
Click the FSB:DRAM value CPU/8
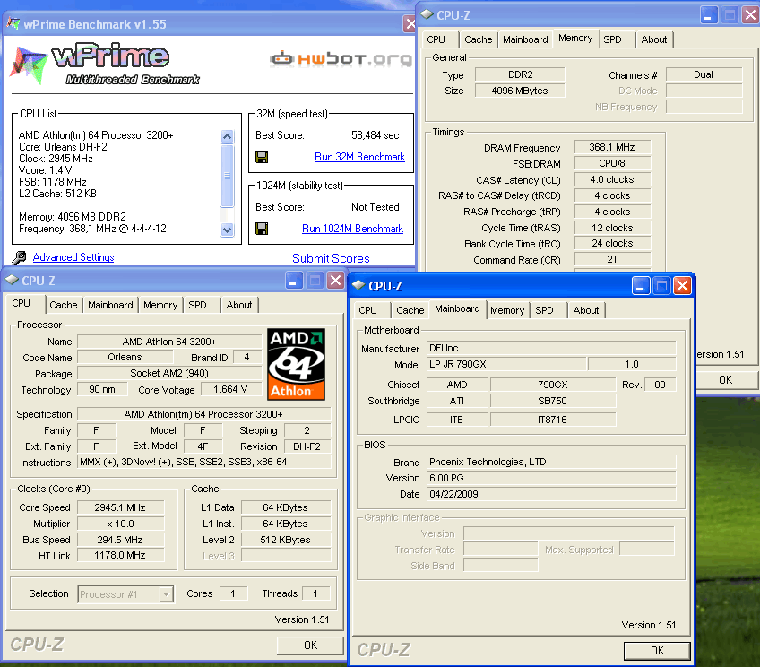point(612,163)
